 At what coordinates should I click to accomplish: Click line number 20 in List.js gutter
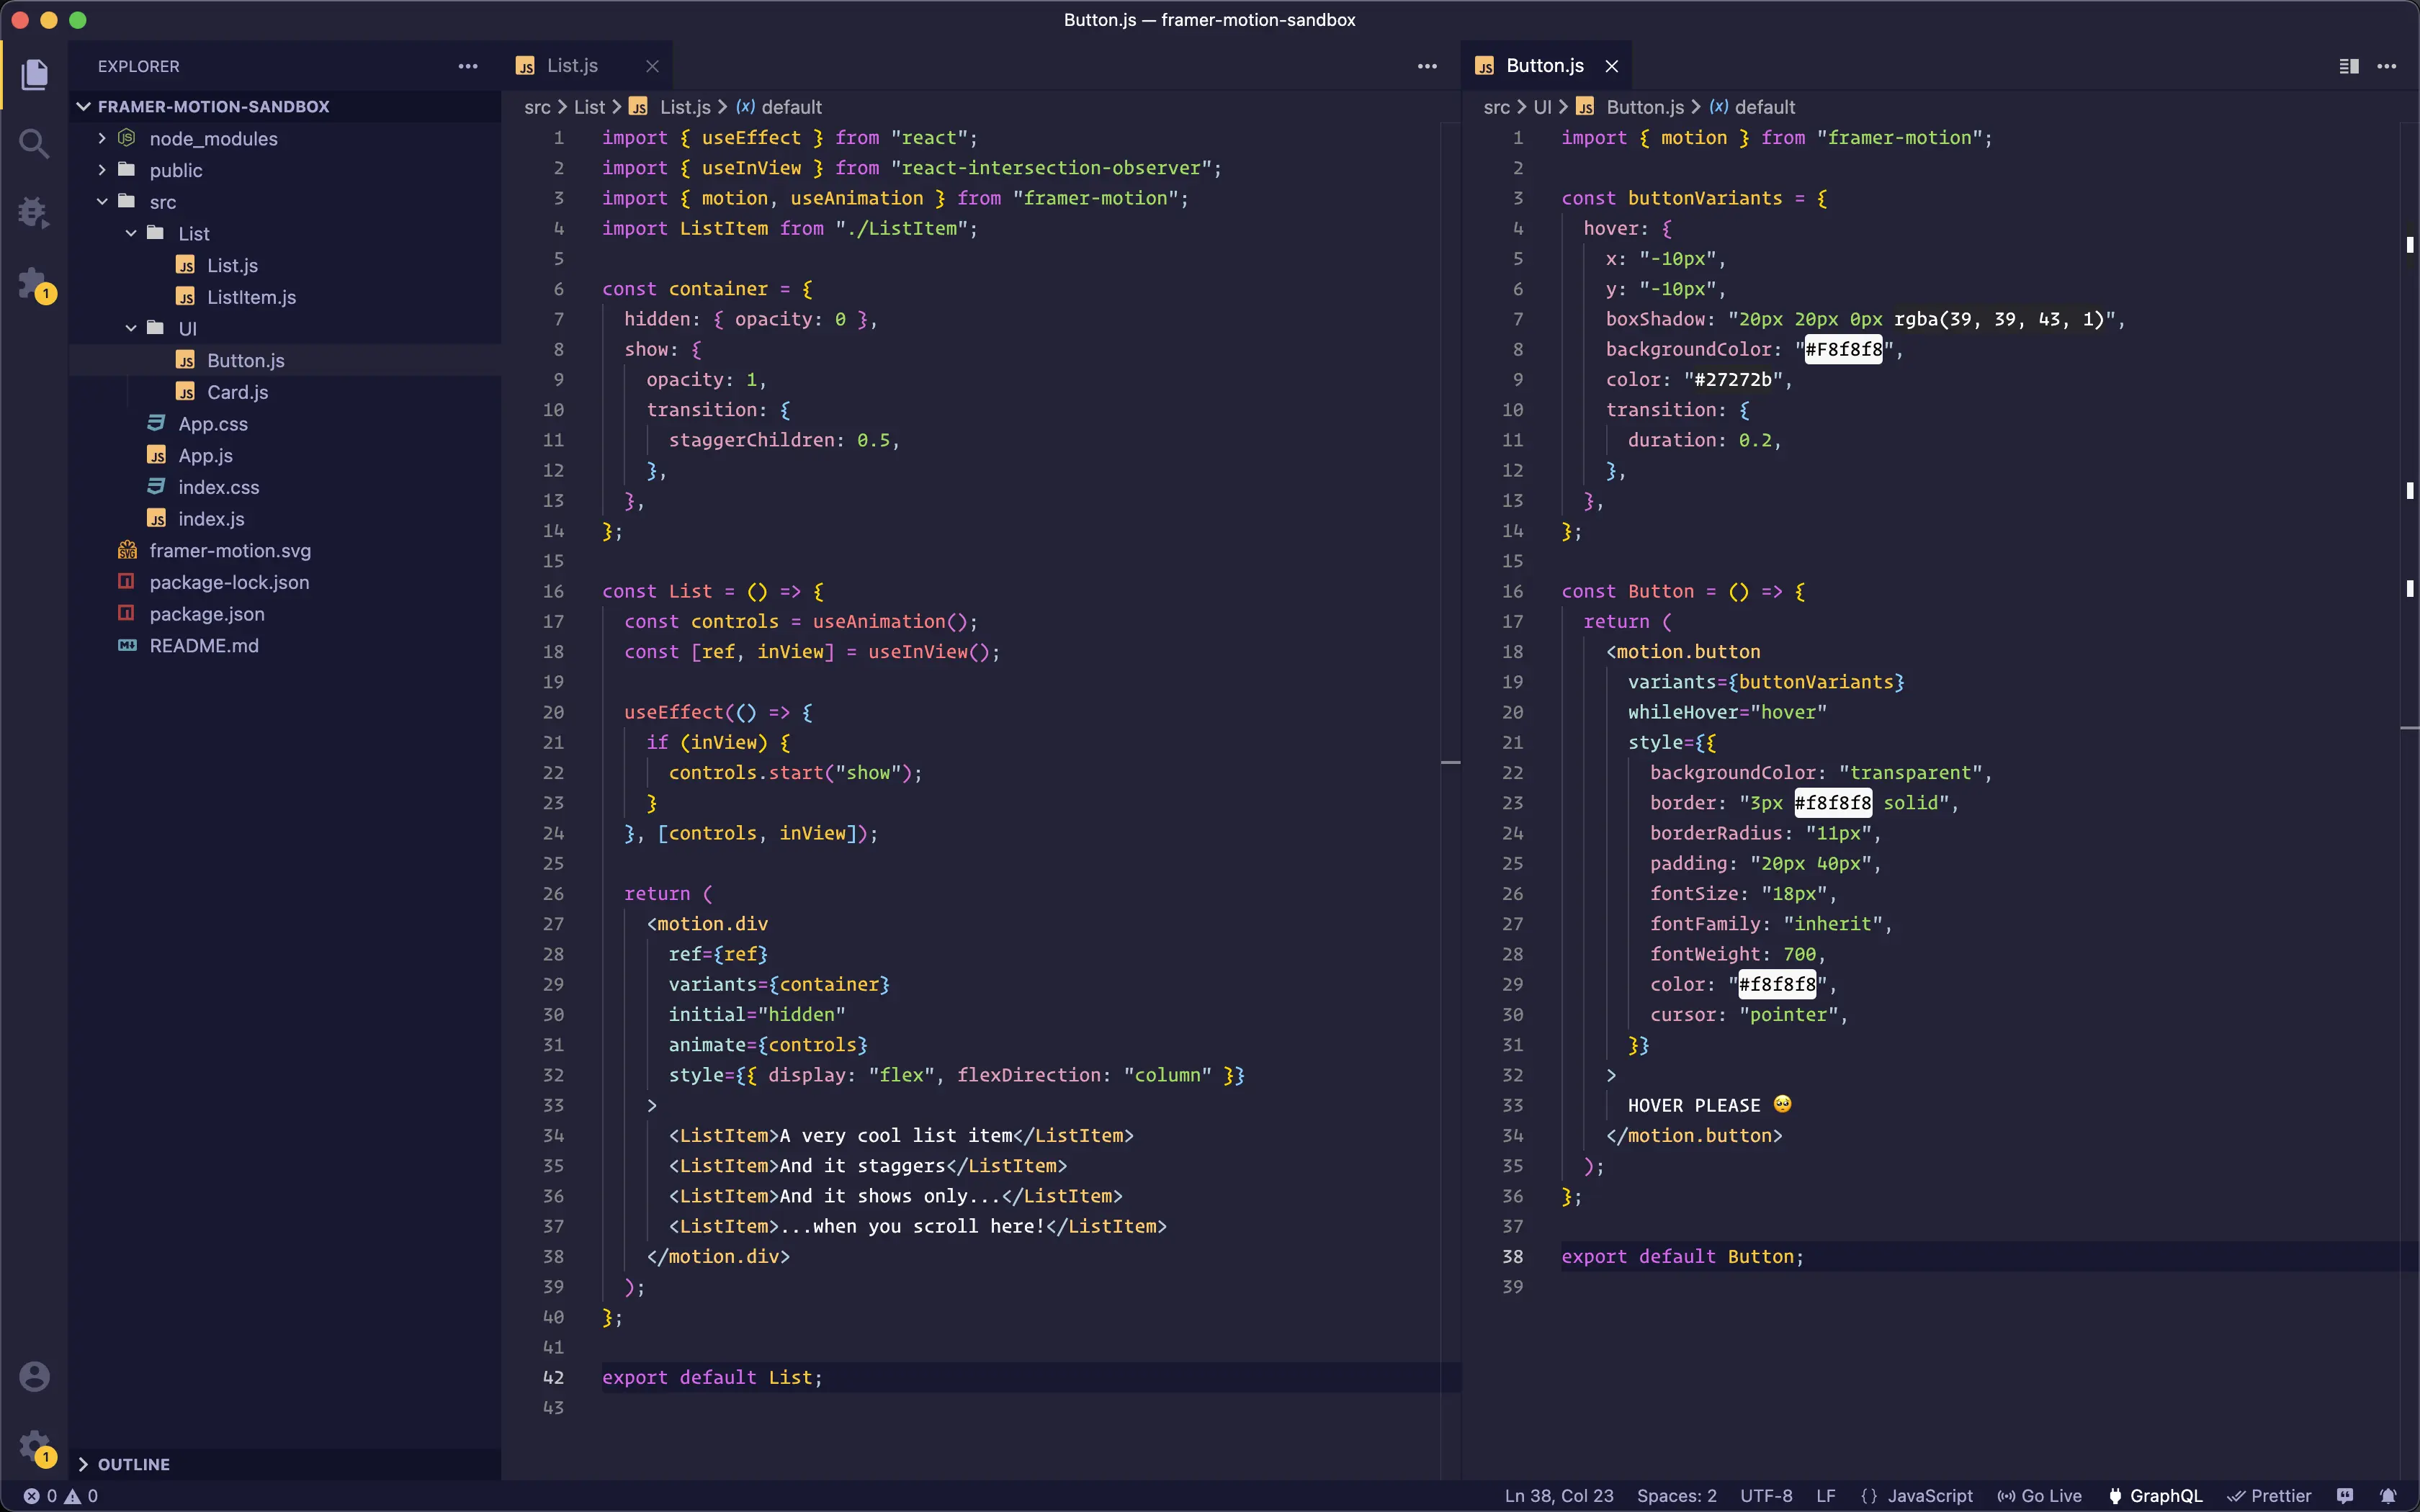[553, 713]
